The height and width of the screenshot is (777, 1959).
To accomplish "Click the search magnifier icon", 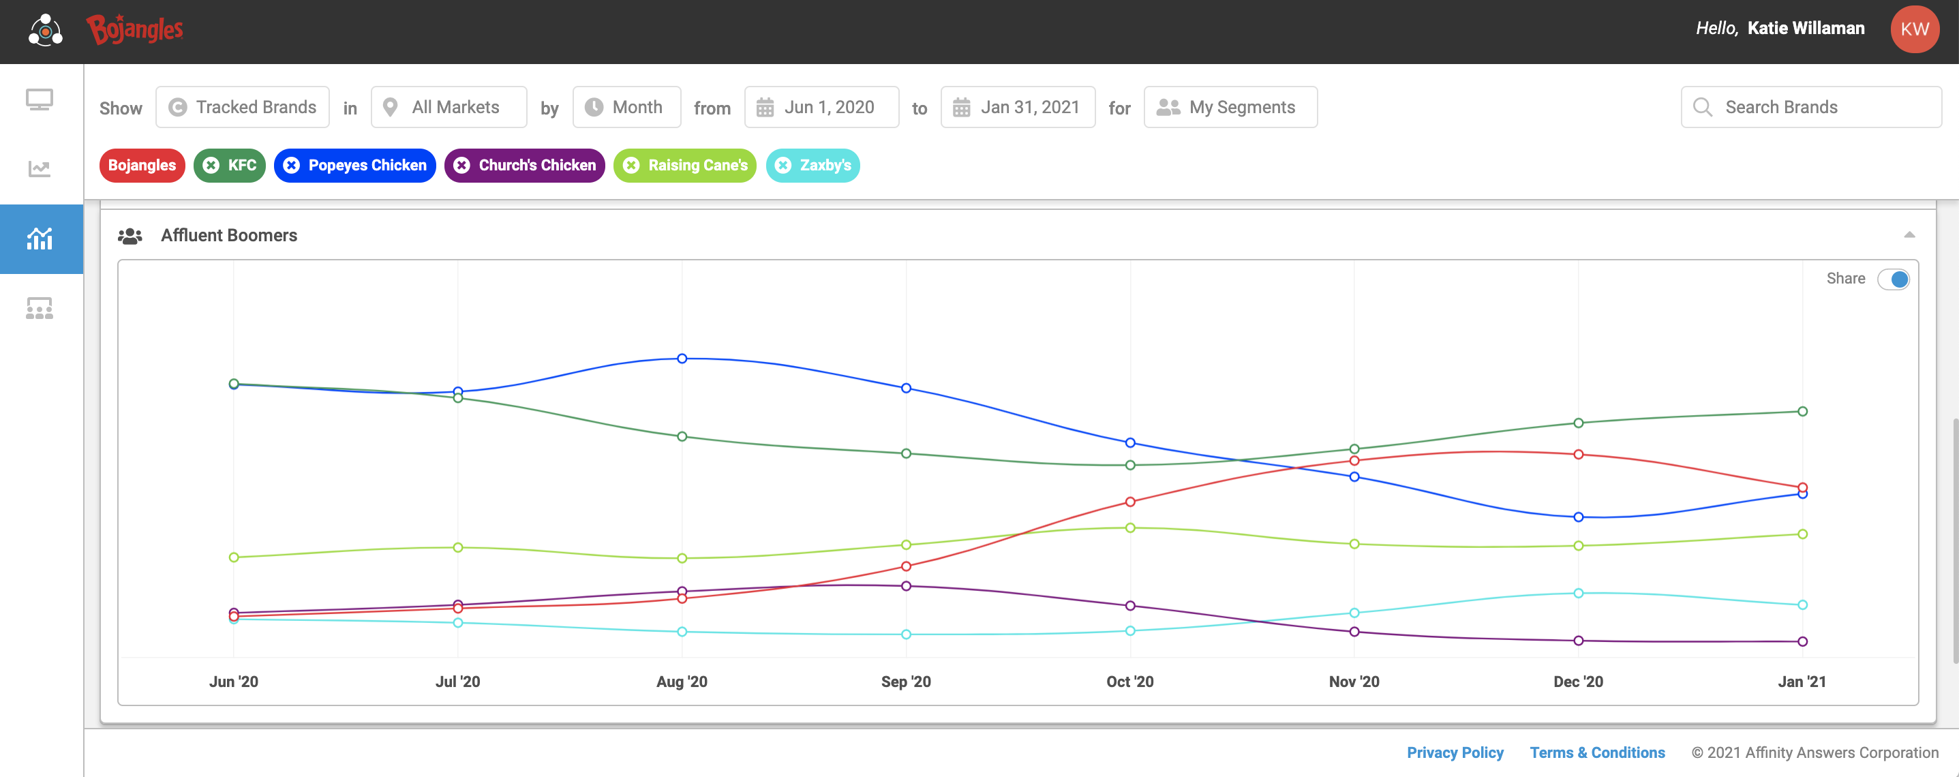I will pos(1703,107).
